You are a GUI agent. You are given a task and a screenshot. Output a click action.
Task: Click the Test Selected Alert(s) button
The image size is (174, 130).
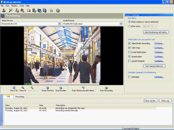pos(155,66)
